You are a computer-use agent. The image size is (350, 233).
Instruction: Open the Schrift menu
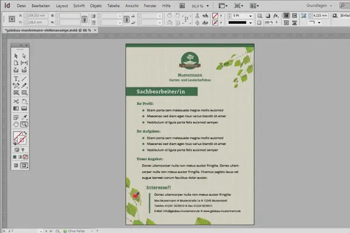point(79,6)
